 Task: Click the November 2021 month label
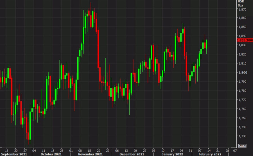tap(90, 154)
